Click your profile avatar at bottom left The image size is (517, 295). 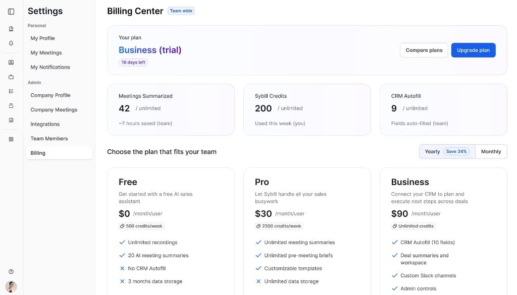(x=11, y=285)
